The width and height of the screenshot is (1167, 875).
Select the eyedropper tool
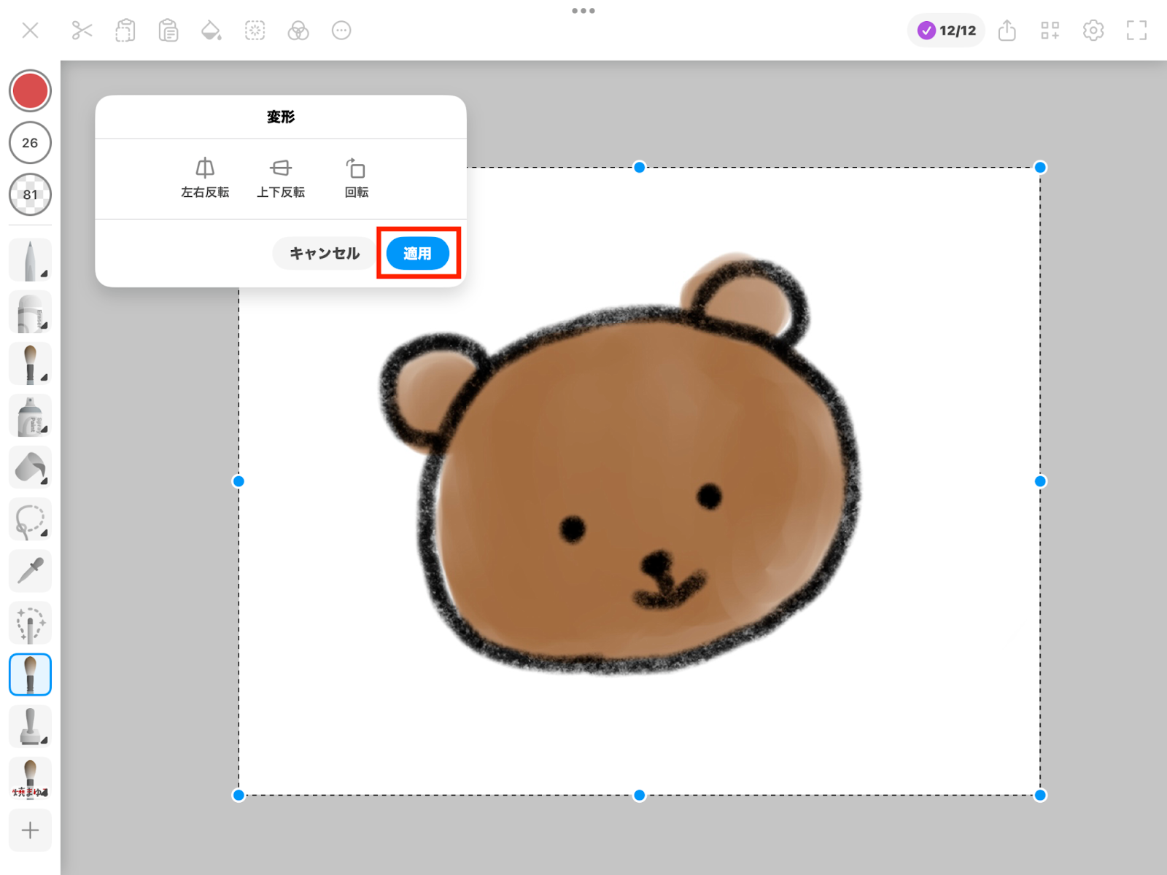[30, 571]
